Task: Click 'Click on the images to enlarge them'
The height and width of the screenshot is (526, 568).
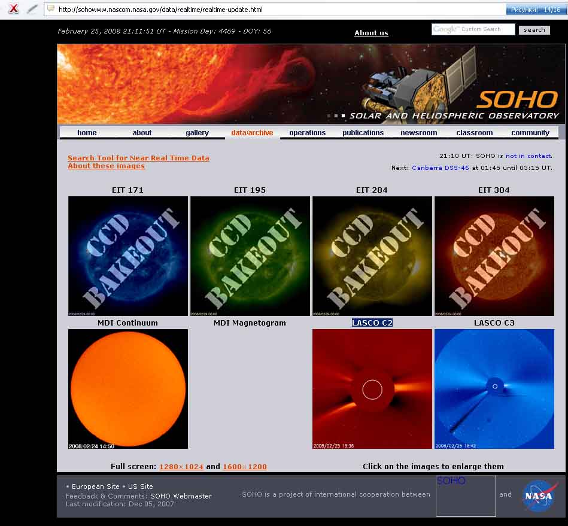Action: coord(433,467)
